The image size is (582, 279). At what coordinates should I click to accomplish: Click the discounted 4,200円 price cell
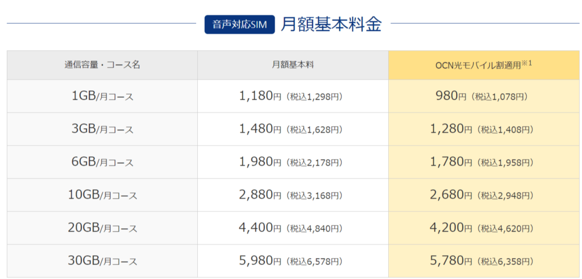484,228
